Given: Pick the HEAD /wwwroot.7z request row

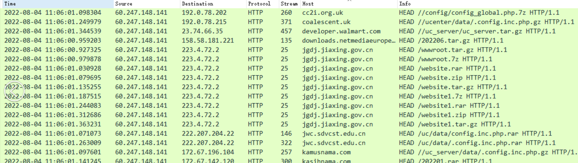Looking at the screenshot, I should coord(445,59).
